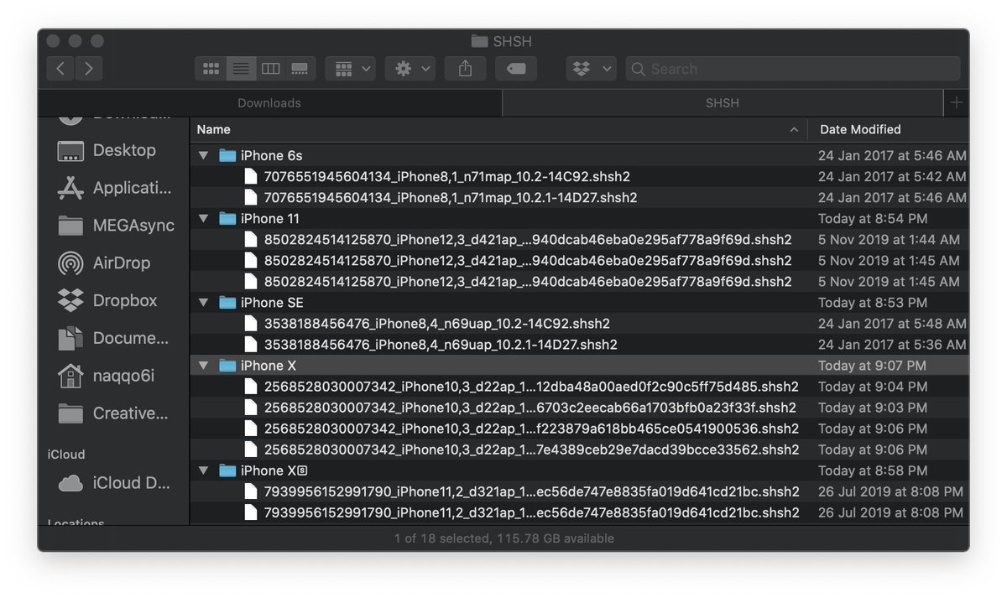Open the group-by arrangement dropdown
The image size is (1007, 598).
click(350, 69)
